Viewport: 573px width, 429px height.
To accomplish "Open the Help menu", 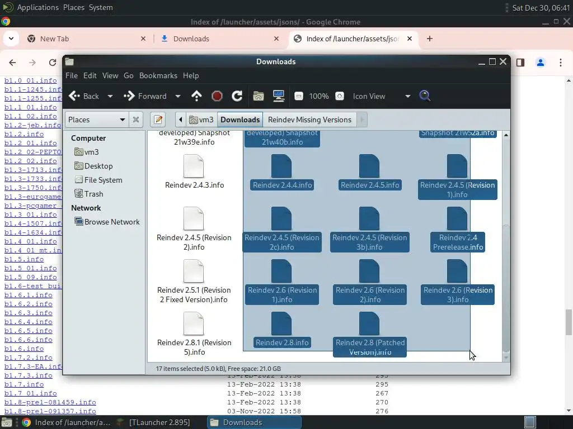I will pos(191,75).
